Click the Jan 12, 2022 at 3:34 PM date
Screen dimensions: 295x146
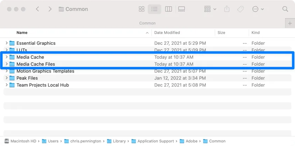pos(180,78)
